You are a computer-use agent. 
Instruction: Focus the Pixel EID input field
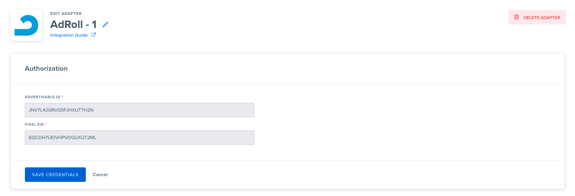[139, 138]
